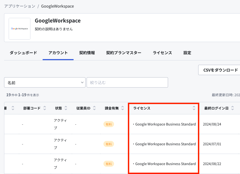Screen dimensions: 240x174
Task: Switch to the 契約情報 tab
Action: pyautogui.click(x=87, y=53)
